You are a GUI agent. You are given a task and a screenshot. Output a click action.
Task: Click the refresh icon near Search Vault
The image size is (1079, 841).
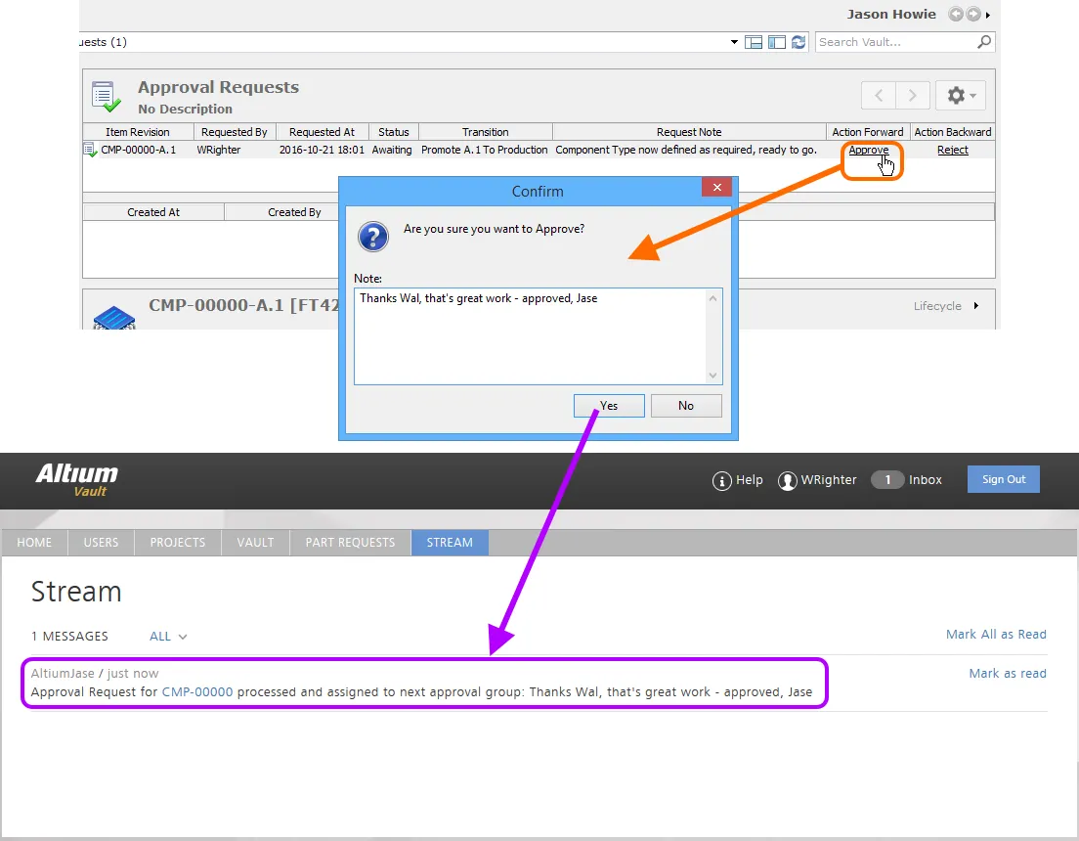tap(798, 42)
